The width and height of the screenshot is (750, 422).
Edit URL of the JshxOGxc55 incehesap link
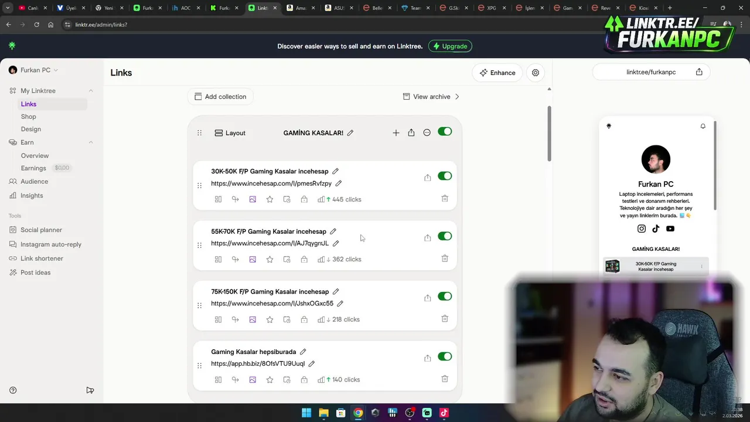point(340,304)
